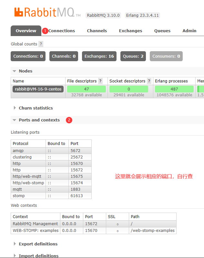Click help icon next to Global counts
The height and width of the screenshot is (258, 204).
[41, 44]
